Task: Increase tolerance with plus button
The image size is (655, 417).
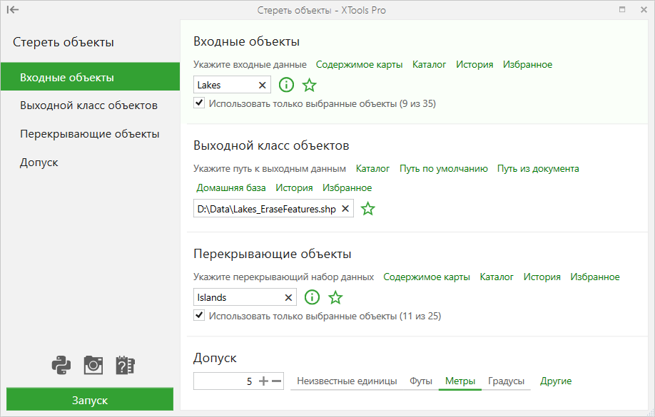Action: 263,381
